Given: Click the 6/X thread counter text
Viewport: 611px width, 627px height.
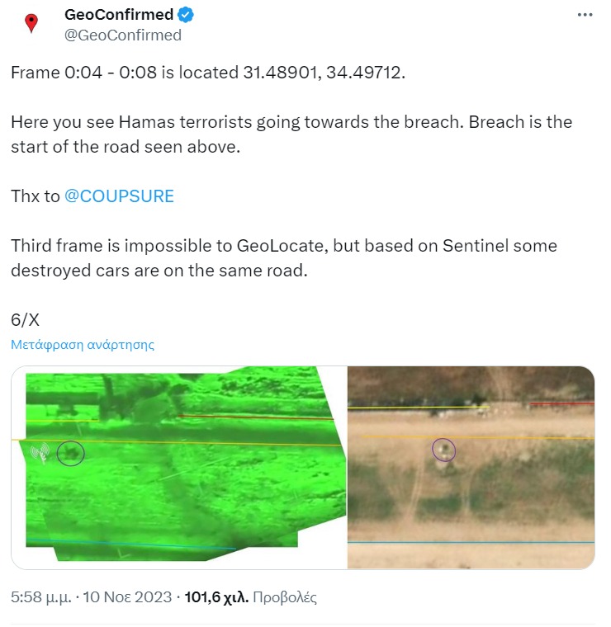Looking at the screenshot, I should (26, 320).
